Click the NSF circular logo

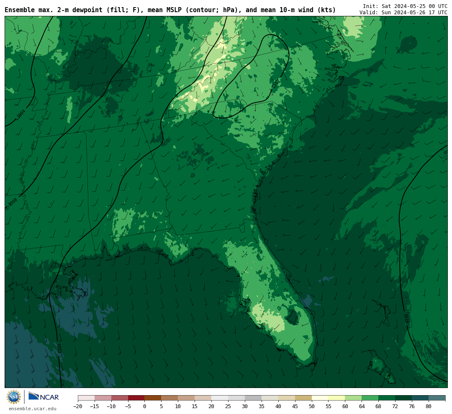coord(14,397)
